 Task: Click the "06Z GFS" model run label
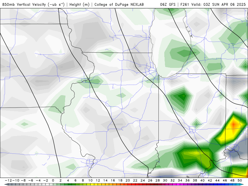168,4
